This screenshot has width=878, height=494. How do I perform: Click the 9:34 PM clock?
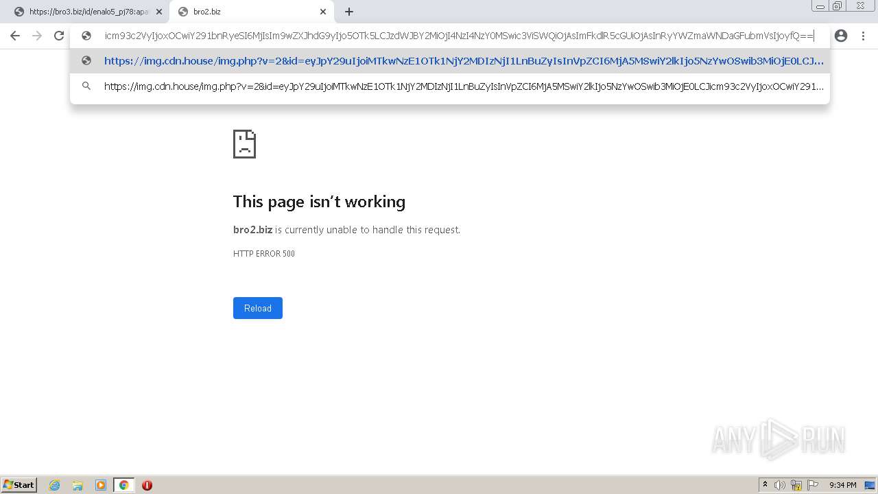click(x=842, y=485)
